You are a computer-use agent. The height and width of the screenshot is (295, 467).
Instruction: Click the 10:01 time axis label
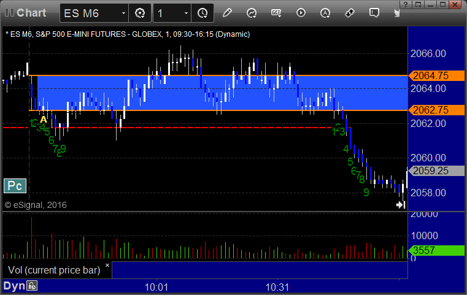(x=156, y=287)
